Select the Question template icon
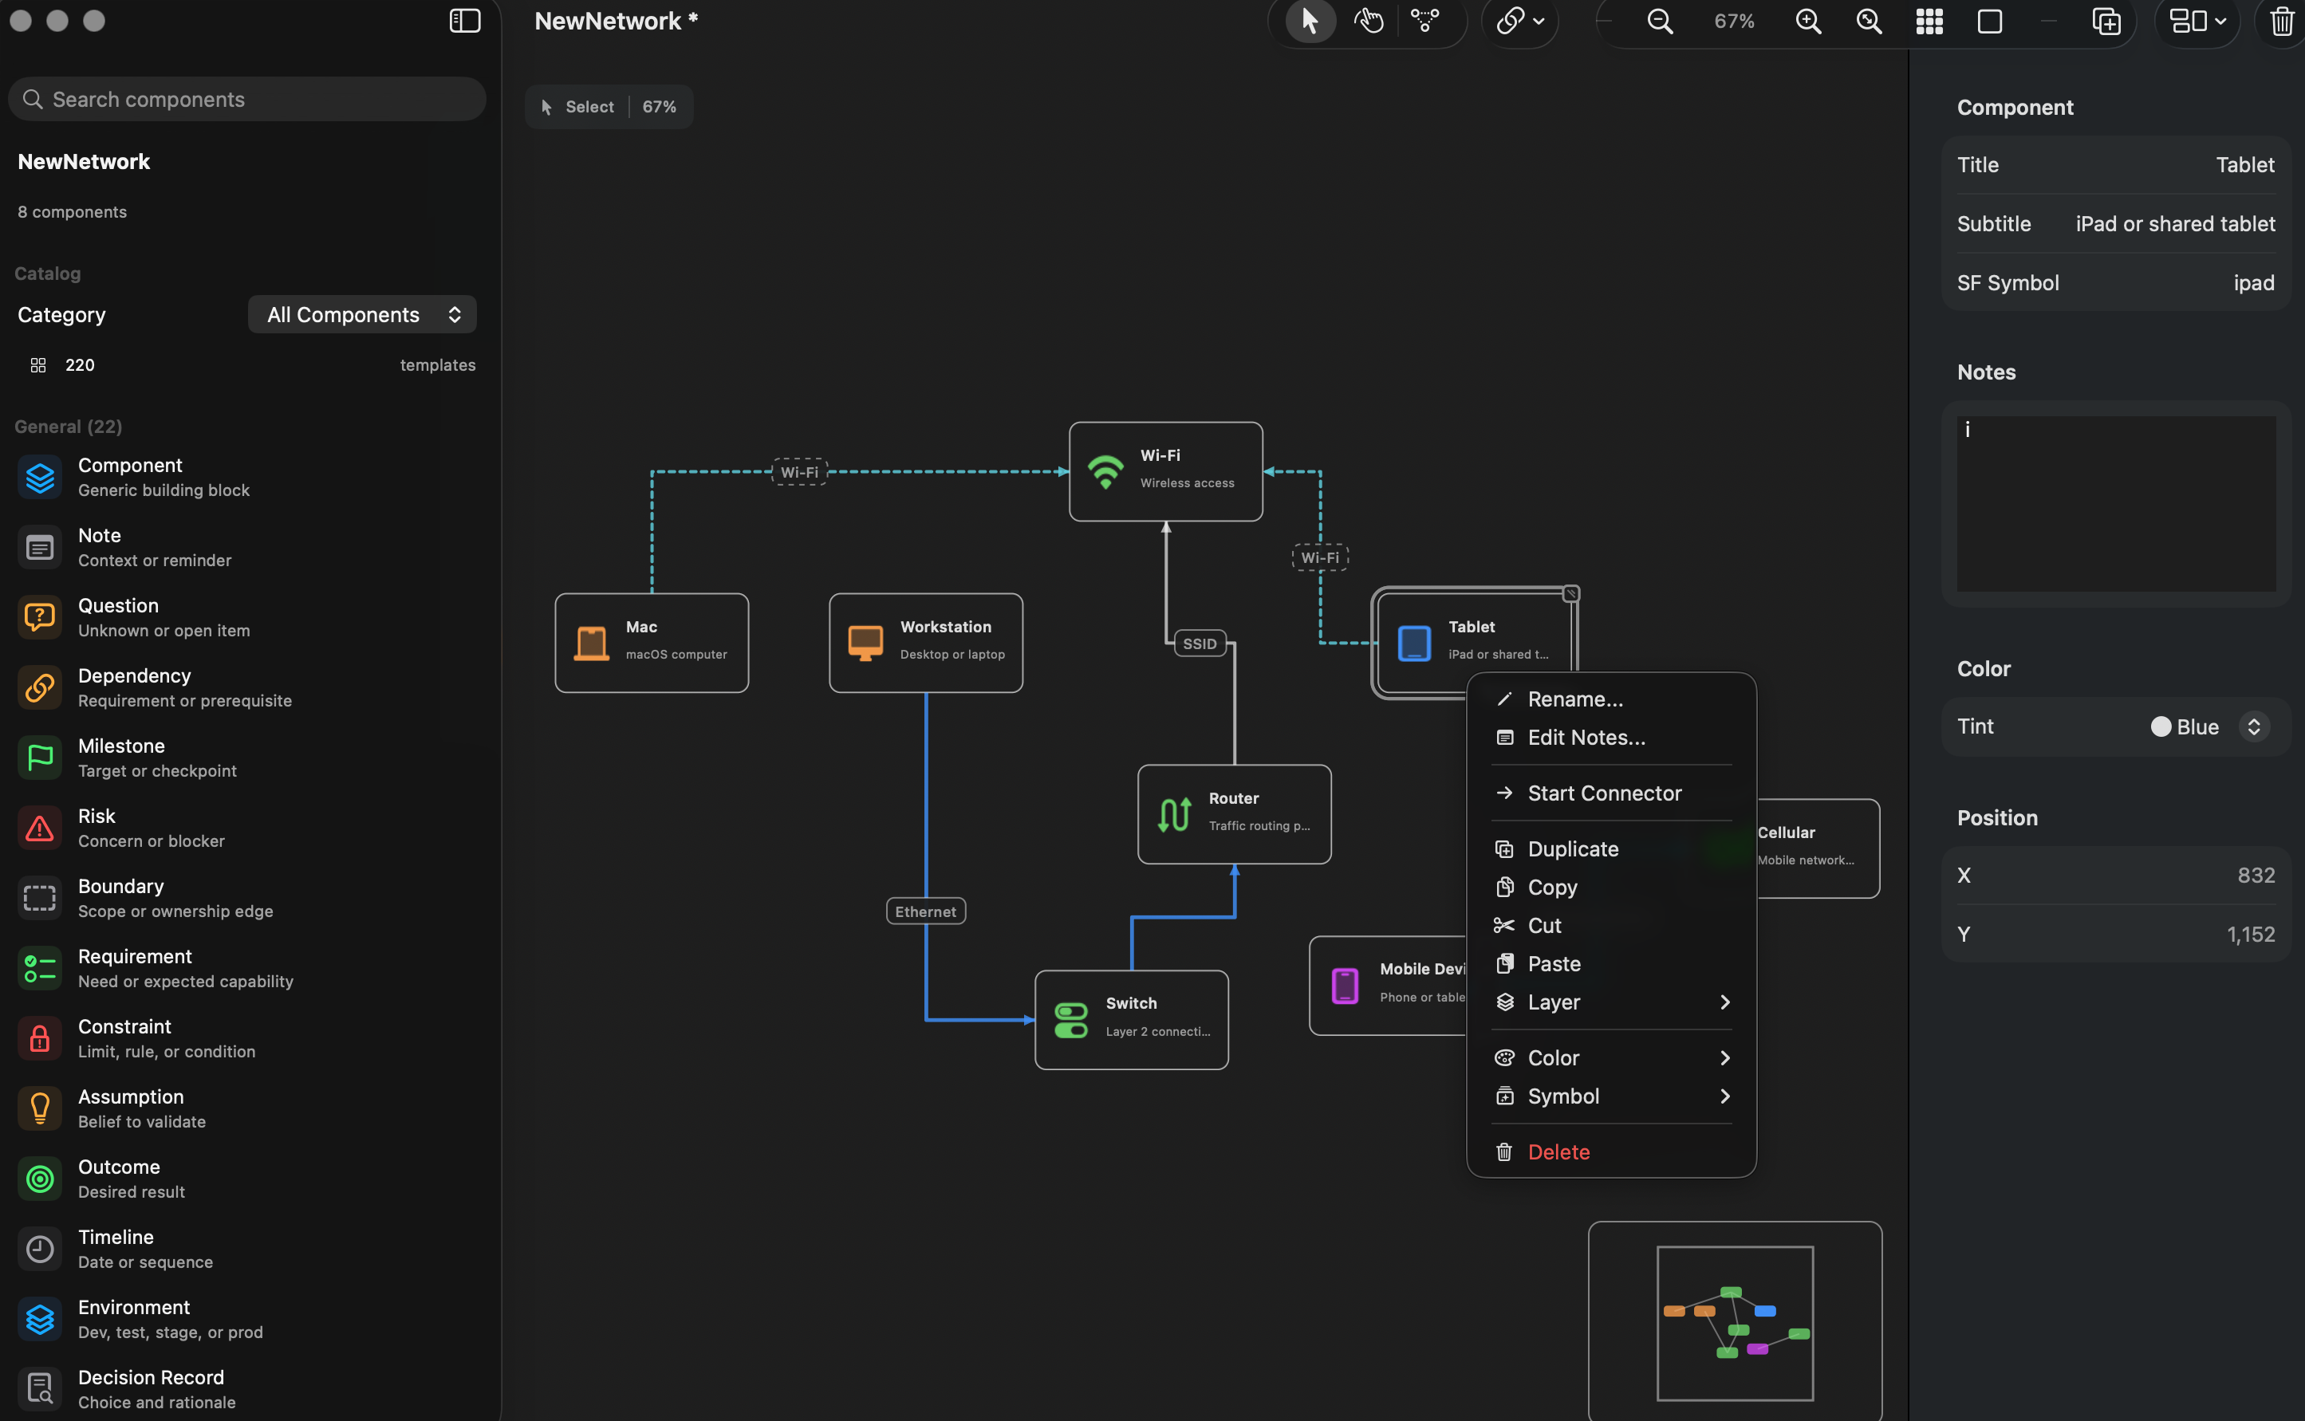 pyautogui.click(x=40, y=617)
